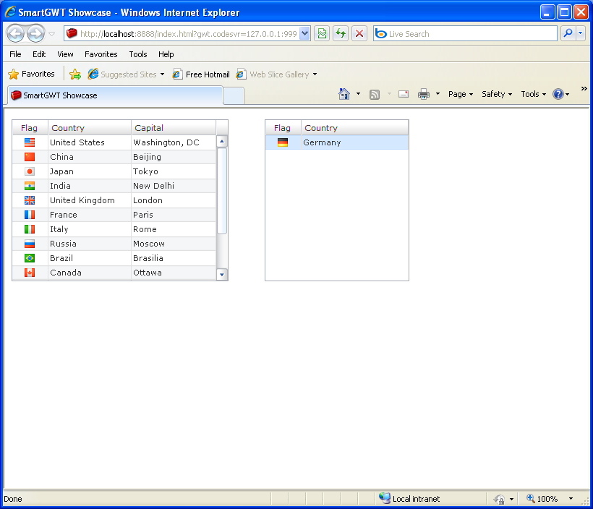
Task: Select the New Delhi cell
Action: coord(174,186)
